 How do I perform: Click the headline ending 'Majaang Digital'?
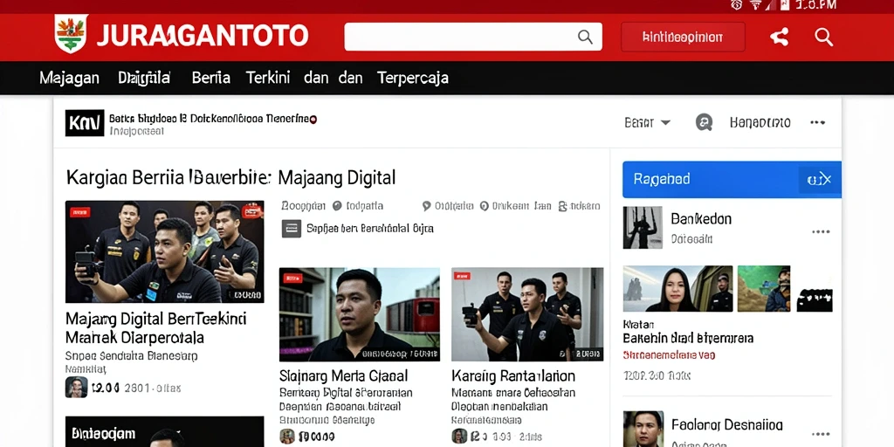pyautogui.click(x=230, y=177)
